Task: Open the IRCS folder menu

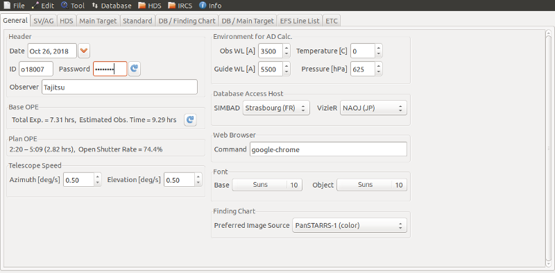Action: click(x=180, y=6)
